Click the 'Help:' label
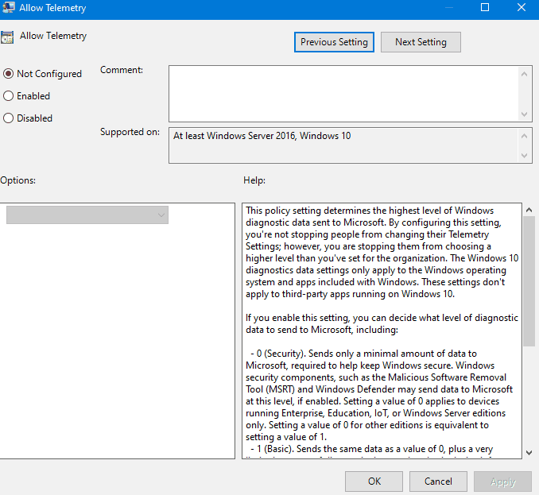539x495 pixels. click(254, 180)
